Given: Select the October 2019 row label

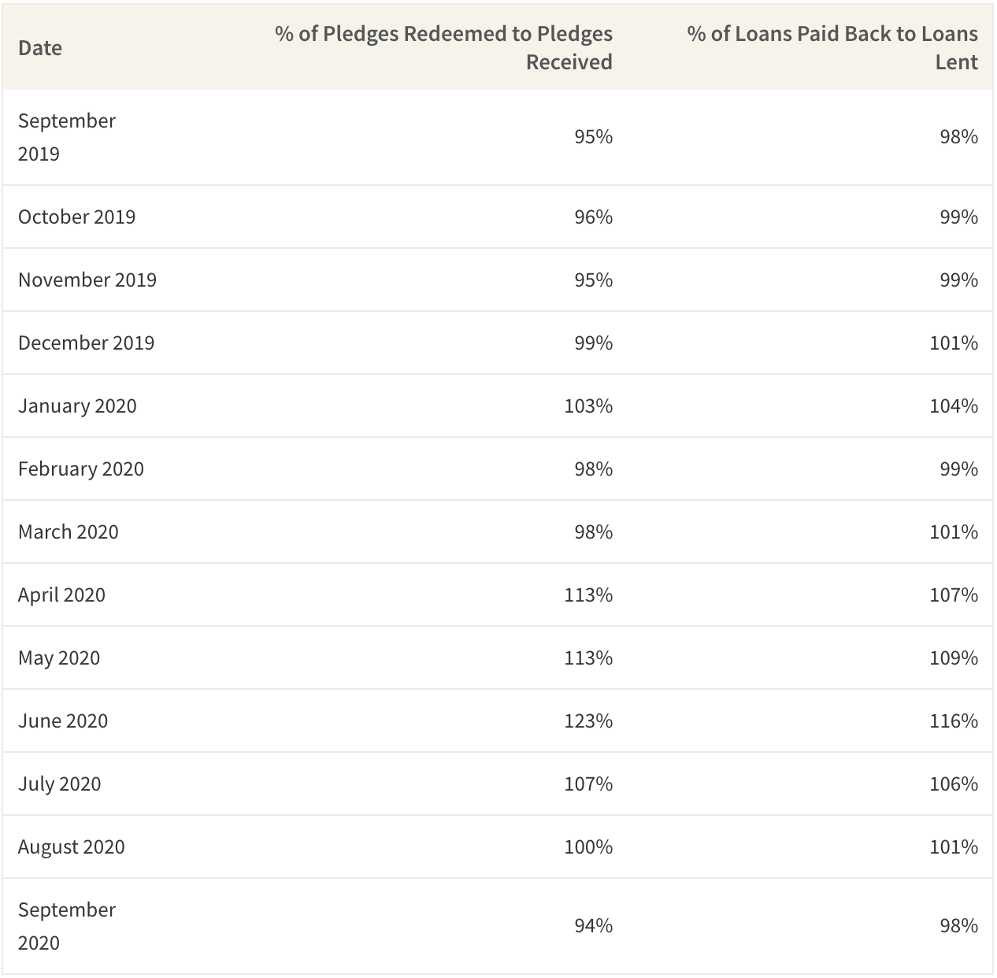Looking at the screenshot, I should [76, 217].
